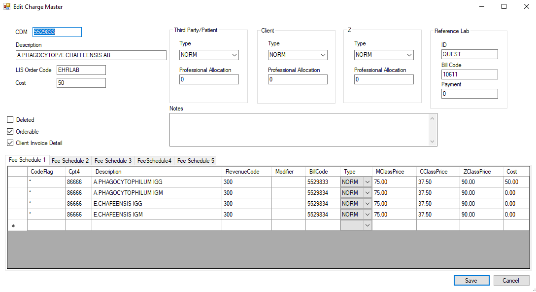
Task: Open Type dropdown for A.PHAGOCYTOPHILUM IGG row
Action: [367, 182]
